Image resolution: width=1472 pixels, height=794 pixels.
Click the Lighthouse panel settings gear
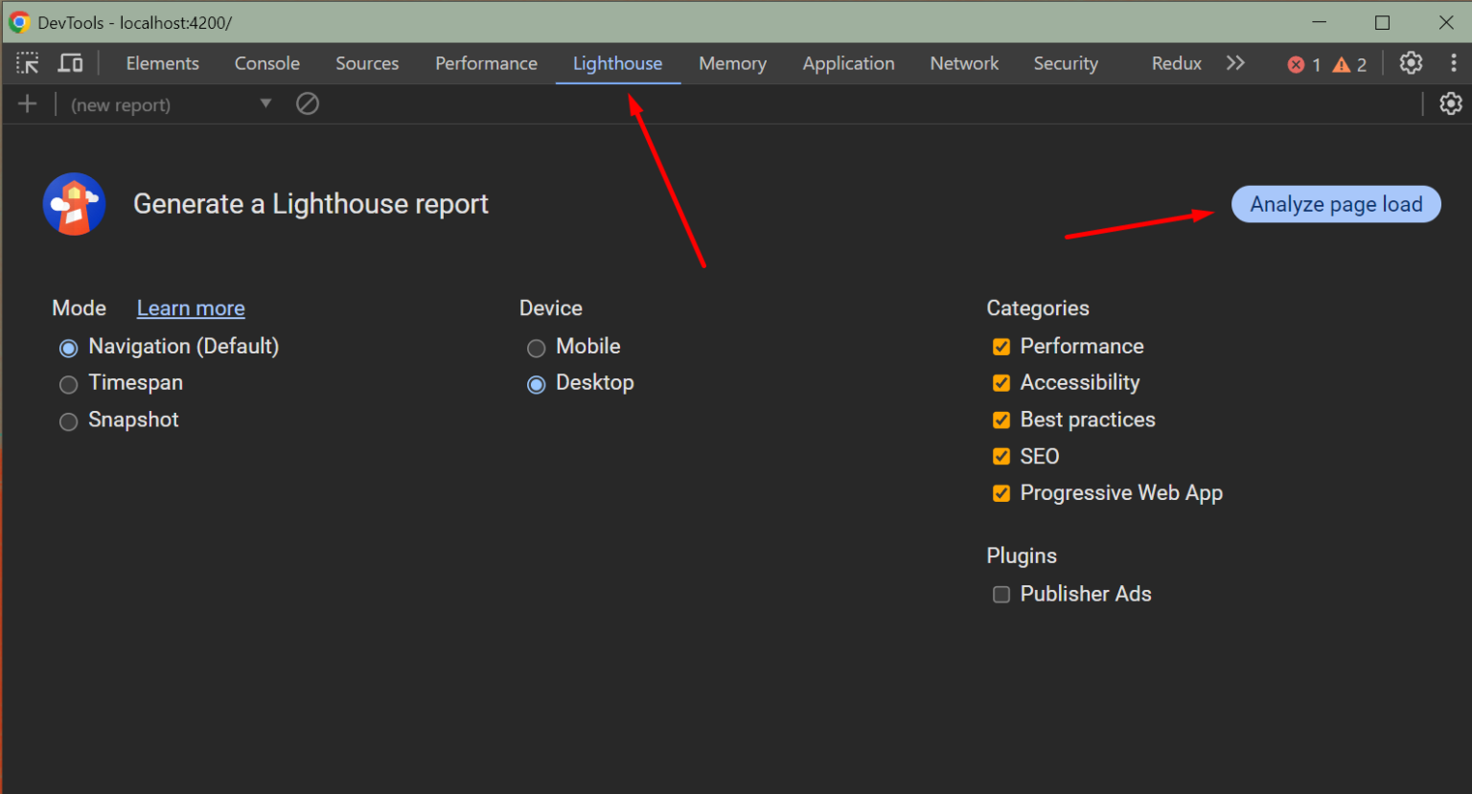pos(1451,102)
